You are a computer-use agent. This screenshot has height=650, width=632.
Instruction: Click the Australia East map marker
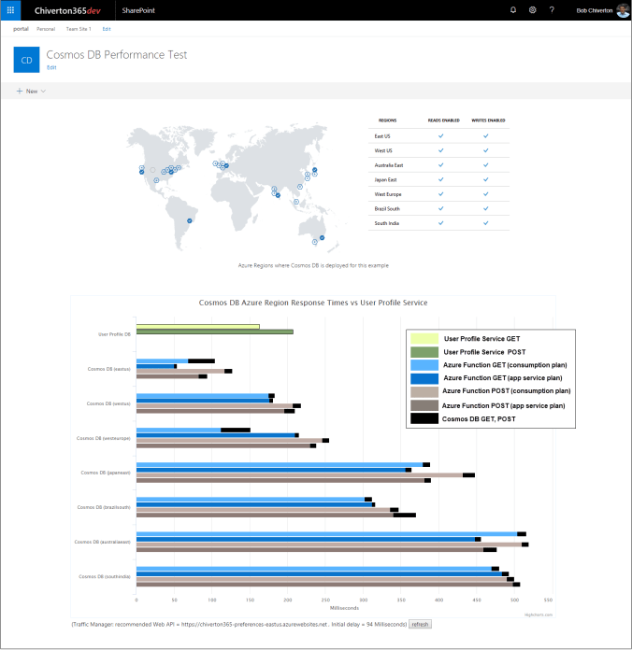click(322, 237)
